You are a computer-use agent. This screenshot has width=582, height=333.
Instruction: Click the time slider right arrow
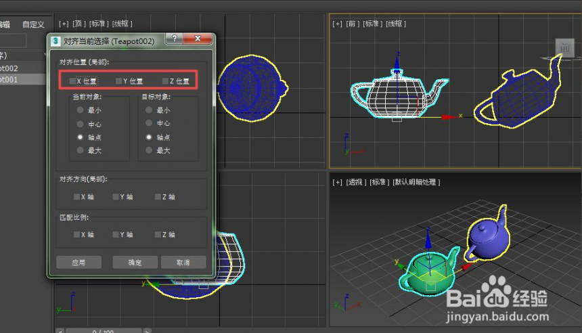tap(147, 330)
